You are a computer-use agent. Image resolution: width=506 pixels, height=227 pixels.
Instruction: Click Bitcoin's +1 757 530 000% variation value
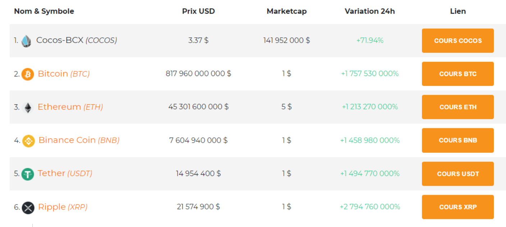[x=370, y=74]
